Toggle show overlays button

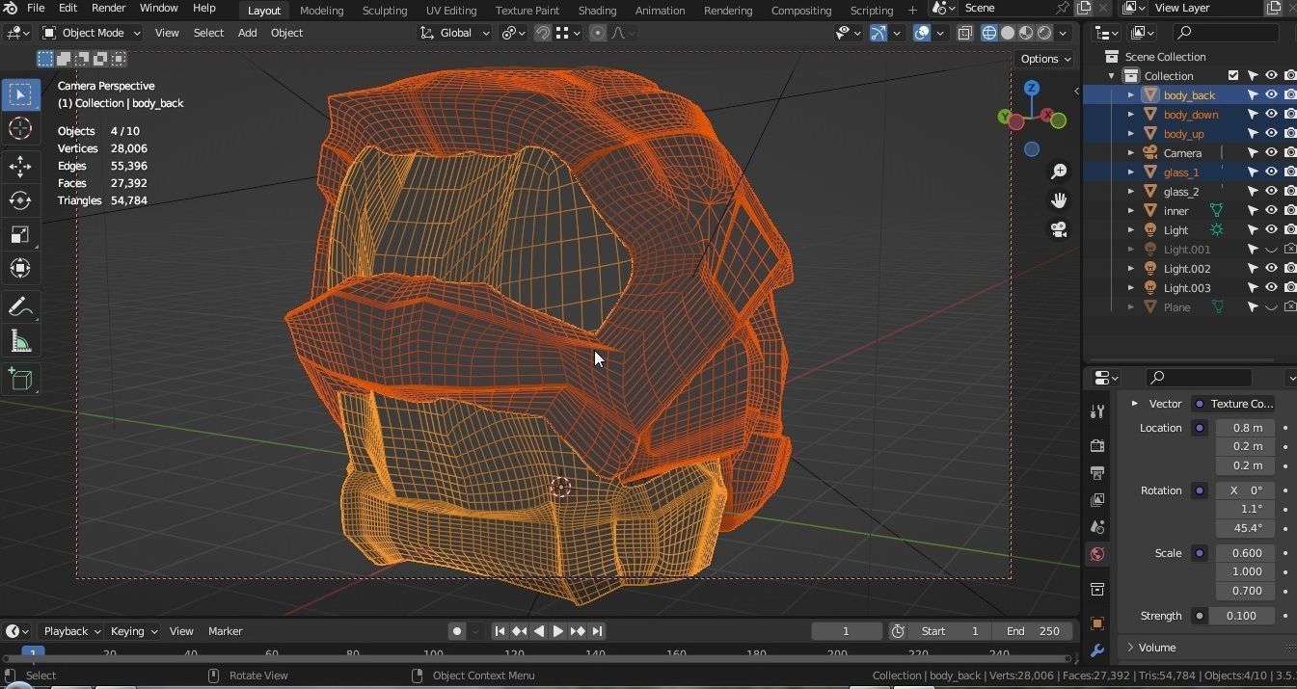[x=922, y=33]
